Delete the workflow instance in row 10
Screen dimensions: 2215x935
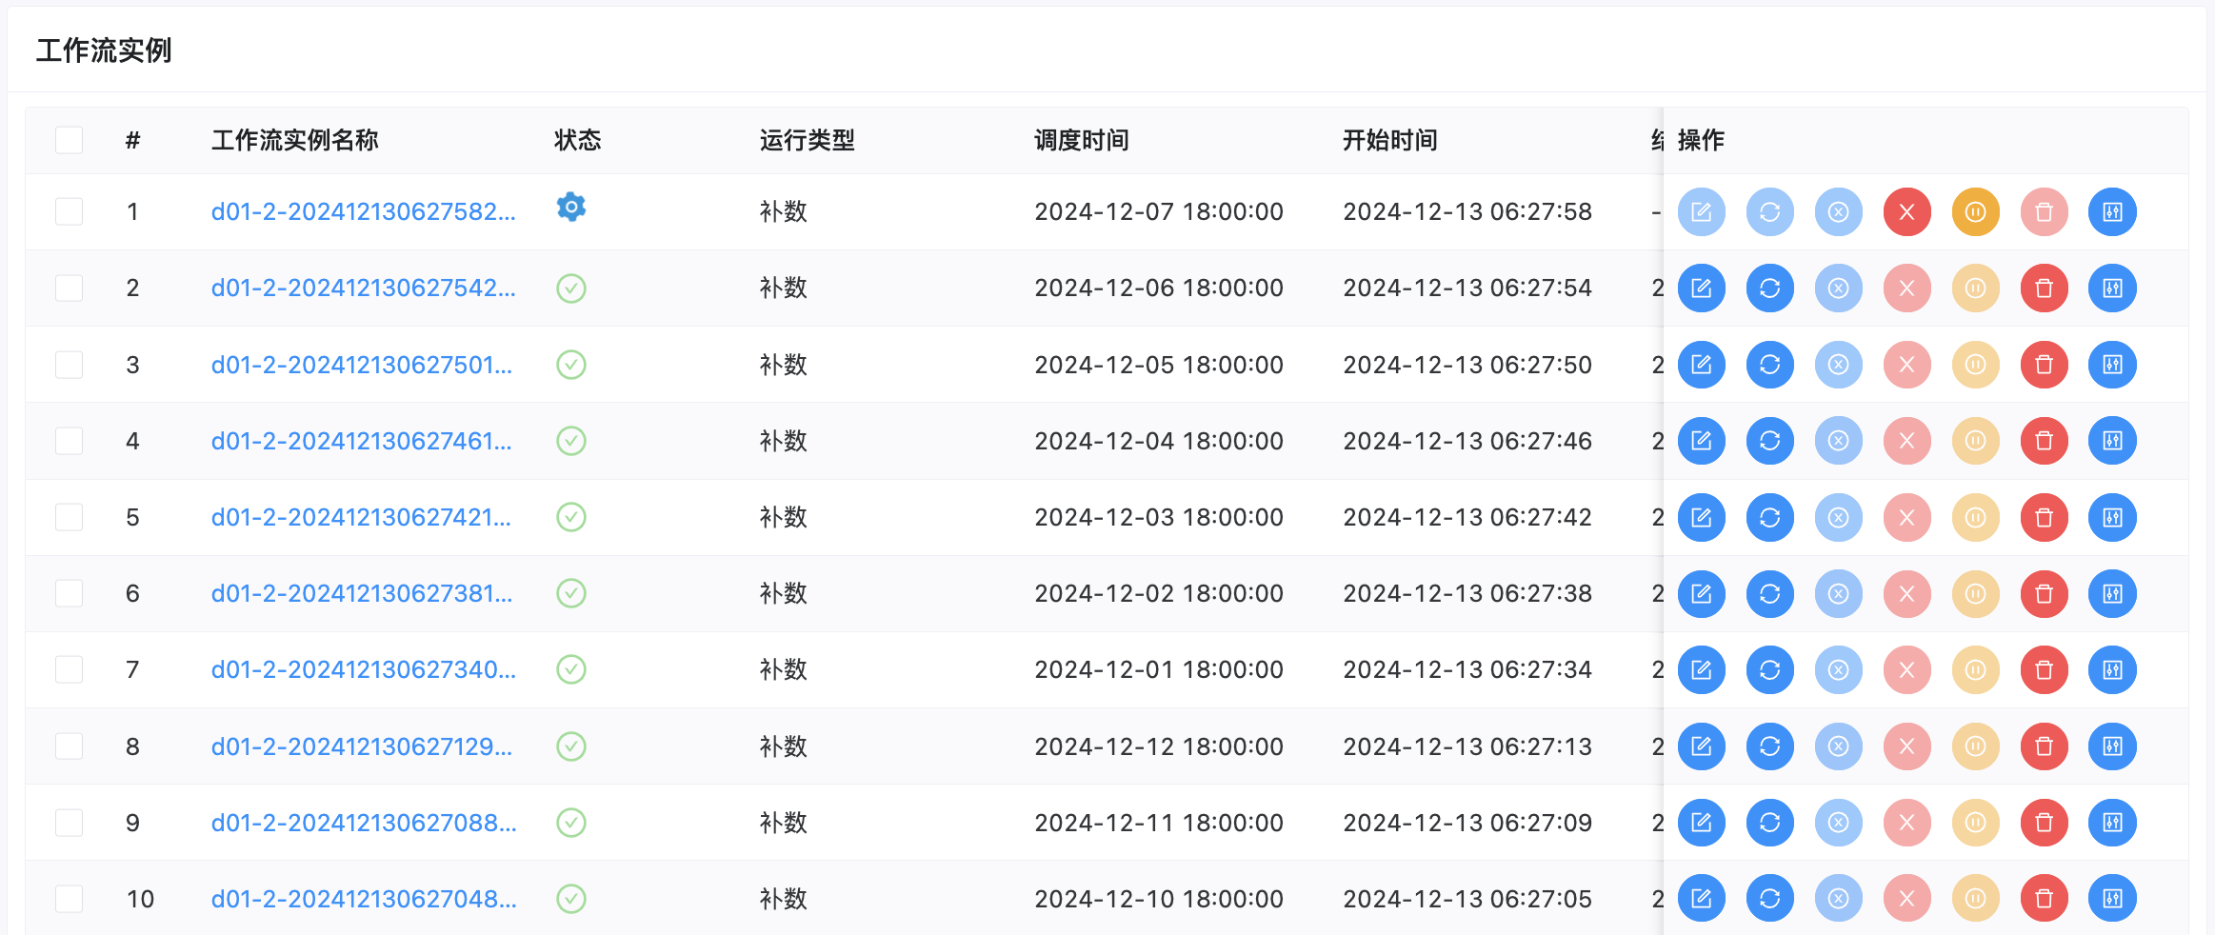pos(2044,899)
